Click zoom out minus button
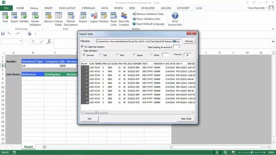The image size is (276, 155). click(x=239, y=152)
